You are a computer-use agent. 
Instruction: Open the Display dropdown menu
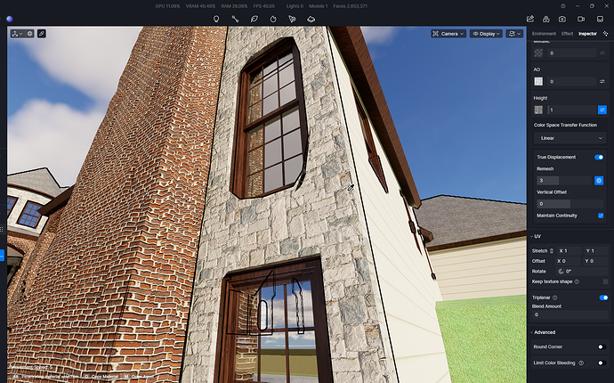(x=486, y=34)
